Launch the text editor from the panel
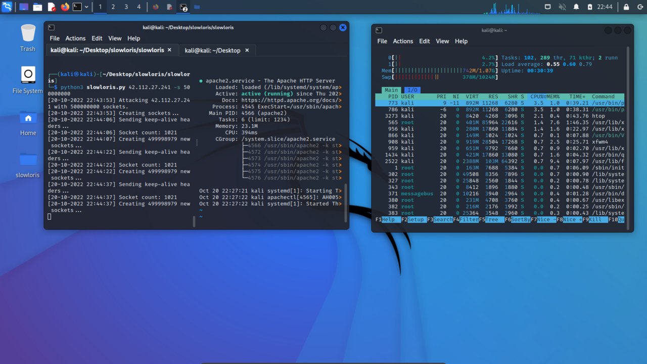The width and height of the screenshot is (647, 364). [51, 7]
